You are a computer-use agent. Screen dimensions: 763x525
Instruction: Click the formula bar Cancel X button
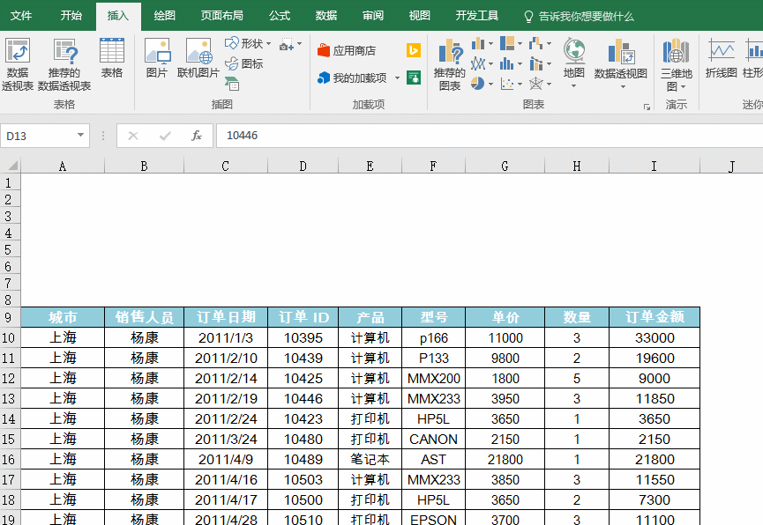pyautogui.click(x=133, y=136)
